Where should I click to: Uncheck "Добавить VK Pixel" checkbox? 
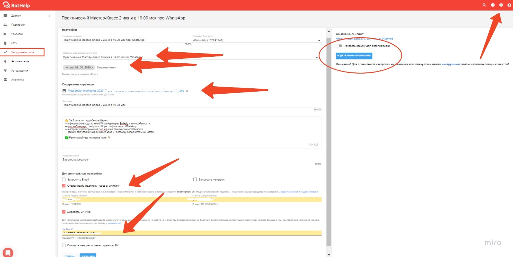click(64, 212)
